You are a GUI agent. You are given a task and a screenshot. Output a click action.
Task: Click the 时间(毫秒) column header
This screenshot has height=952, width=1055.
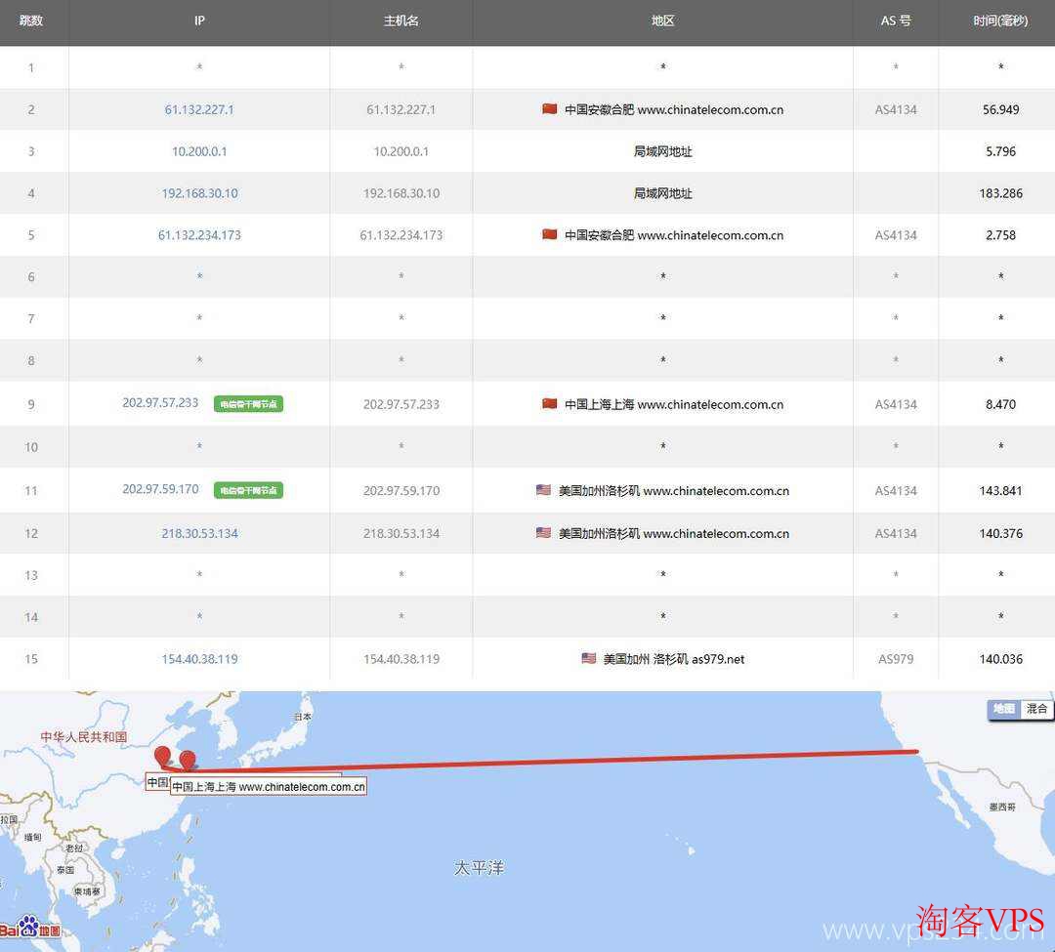[1000, 21]
